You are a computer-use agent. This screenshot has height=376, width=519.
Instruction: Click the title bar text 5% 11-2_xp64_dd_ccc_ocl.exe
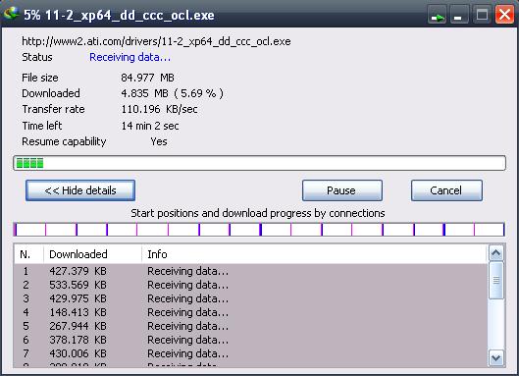click(x=119, y=16)
